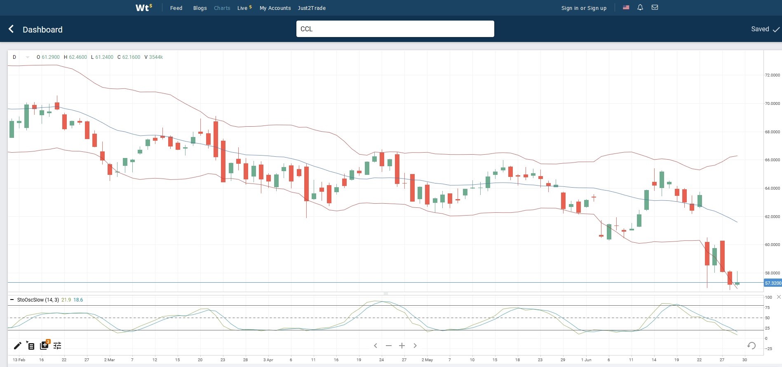Click the Saved status button
This screenshot has width=782, height=367.
[765, 29]
